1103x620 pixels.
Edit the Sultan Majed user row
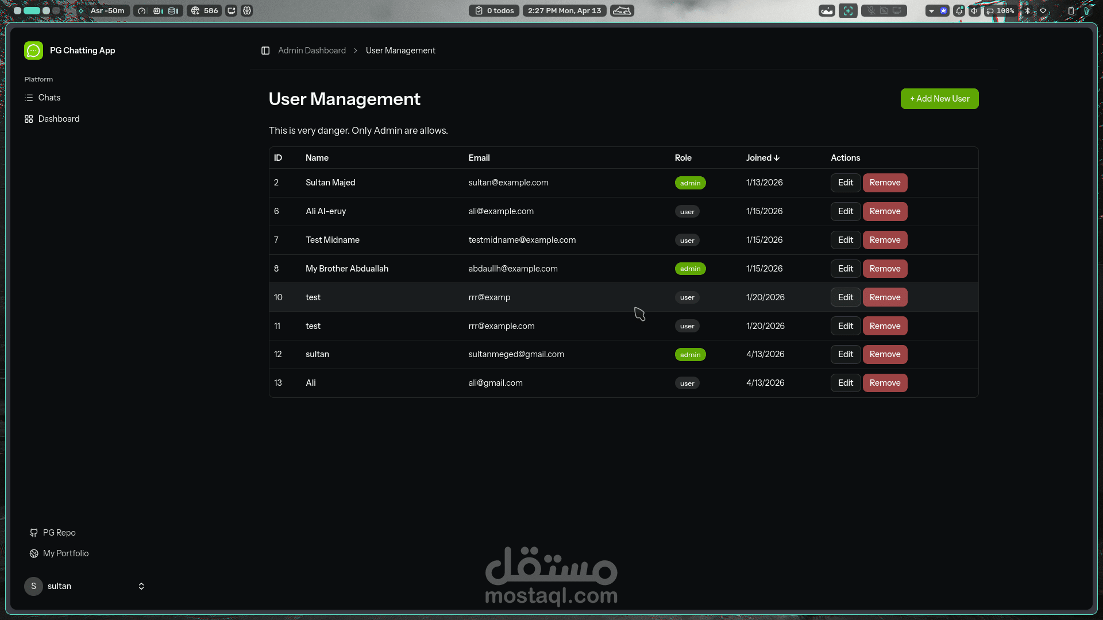(x=845, y=183)
